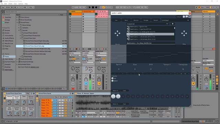220x124 pixels.
Task: Toggle track 3 activator button
Action: [x=99, y=83]
